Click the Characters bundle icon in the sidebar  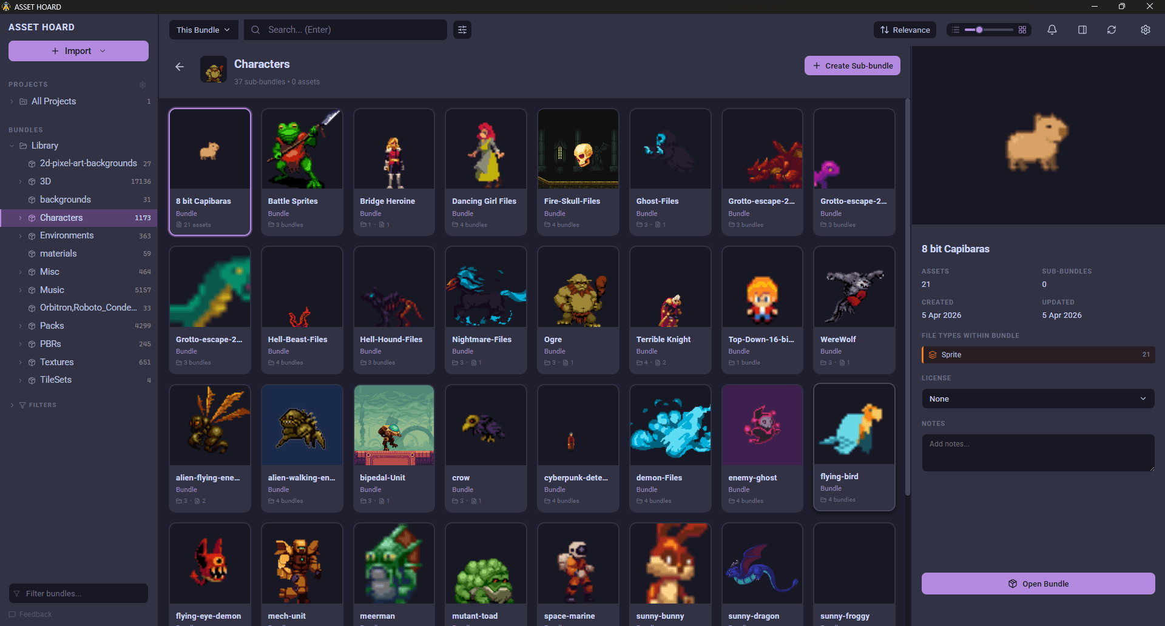pos(32,218)
